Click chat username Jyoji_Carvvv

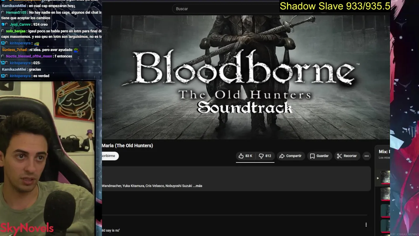[20, 25]
